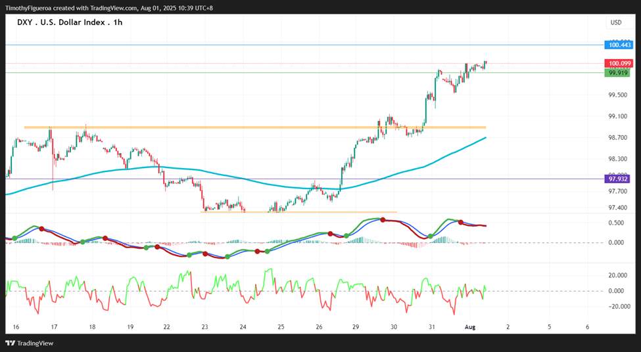Click date label 26 on time axis
Image resolution: width=641 pixels, height=352 pixels.
[320, 327]
